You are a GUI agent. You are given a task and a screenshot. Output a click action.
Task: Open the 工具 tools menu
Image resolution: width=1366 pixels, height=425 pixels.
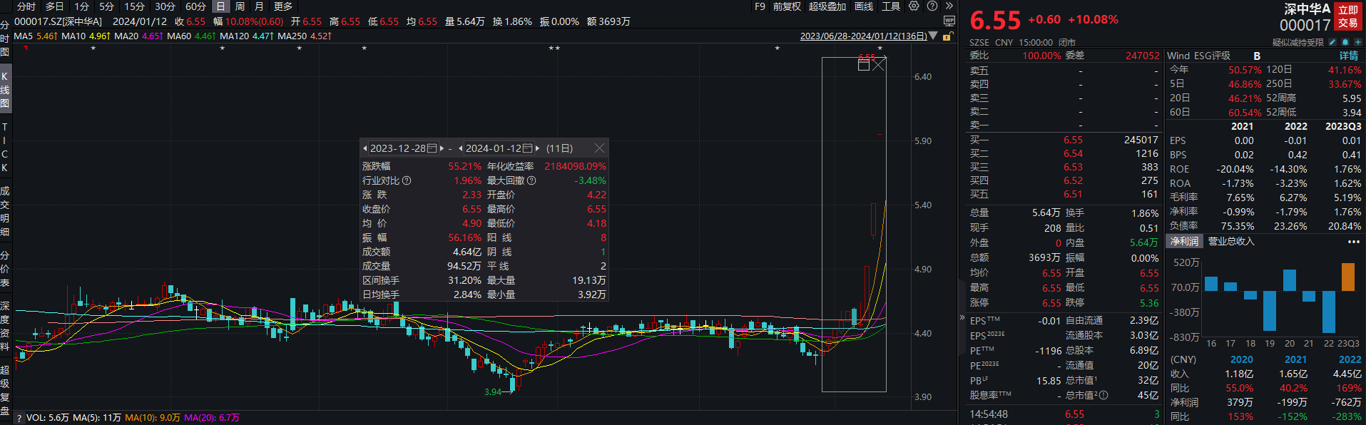click(891, 6)
